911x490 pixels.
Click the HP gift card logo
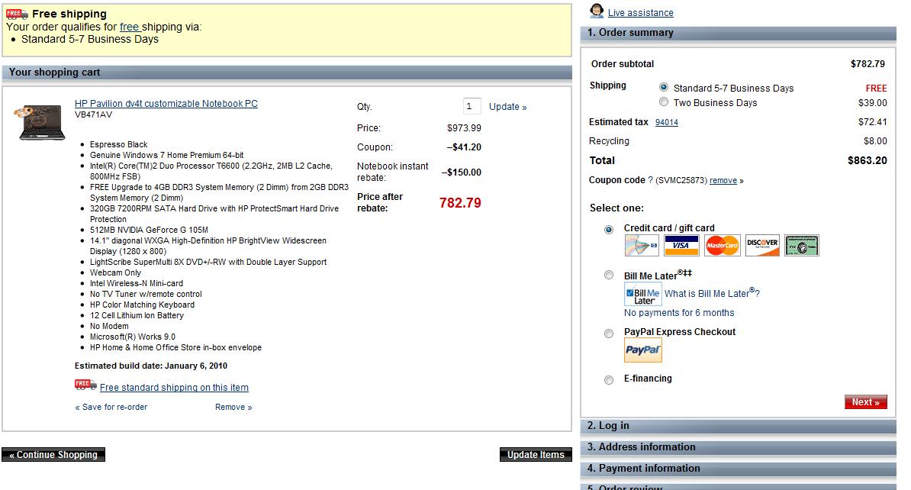tap(642, 245)
